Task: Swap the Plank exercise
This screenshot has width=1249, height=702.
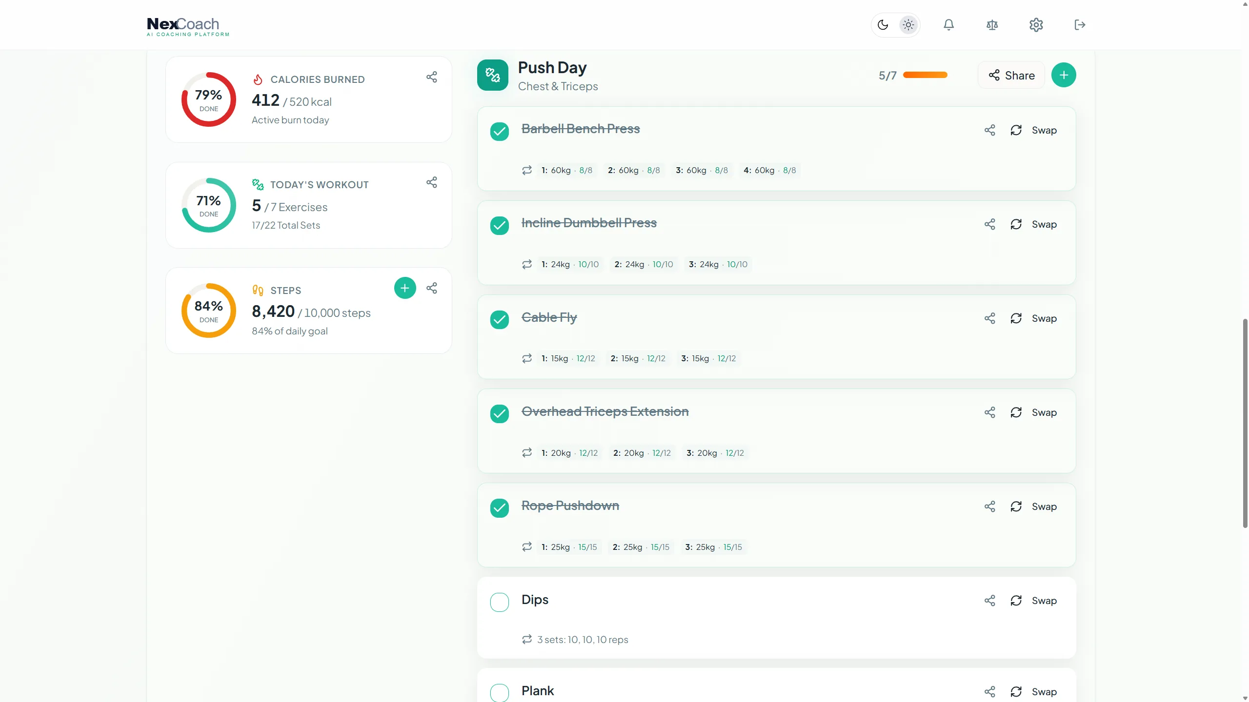Action: coord(1034,692)
